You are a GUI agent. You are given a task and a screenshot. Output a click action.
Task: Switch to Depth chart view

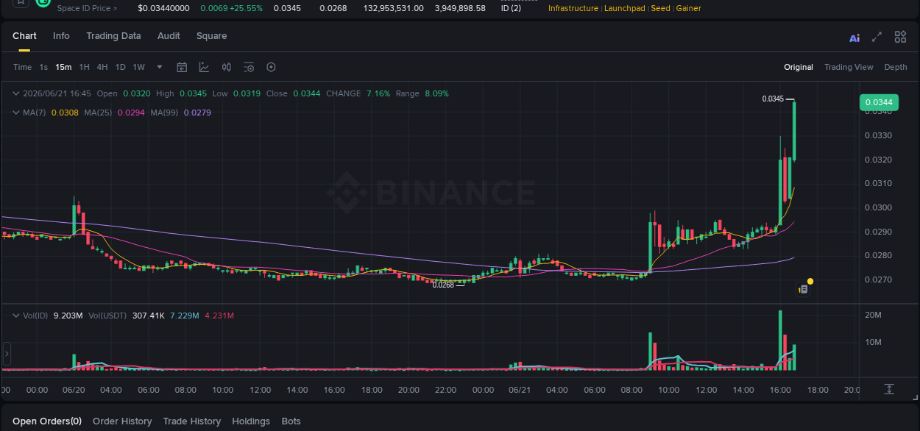tap(896, 67)
